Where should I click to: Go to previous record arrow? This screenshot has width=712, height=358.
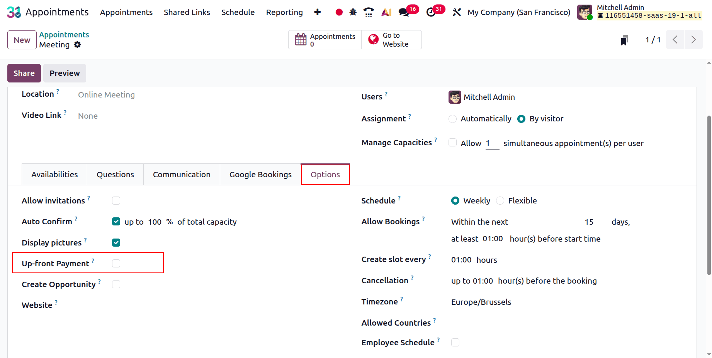pos(675,40)
